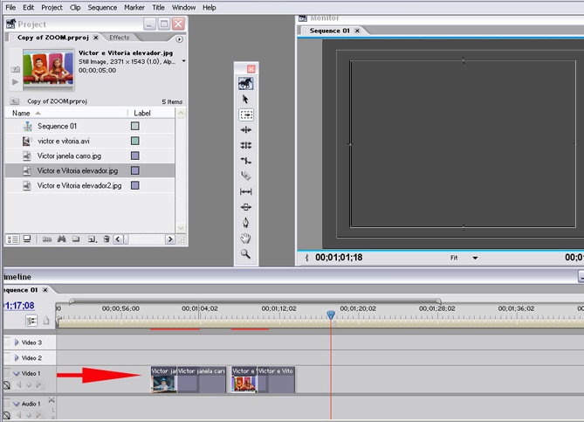584x422 pixels.
Task: Choose the Ripple Edit tool
Action: [x=246, y=129]
